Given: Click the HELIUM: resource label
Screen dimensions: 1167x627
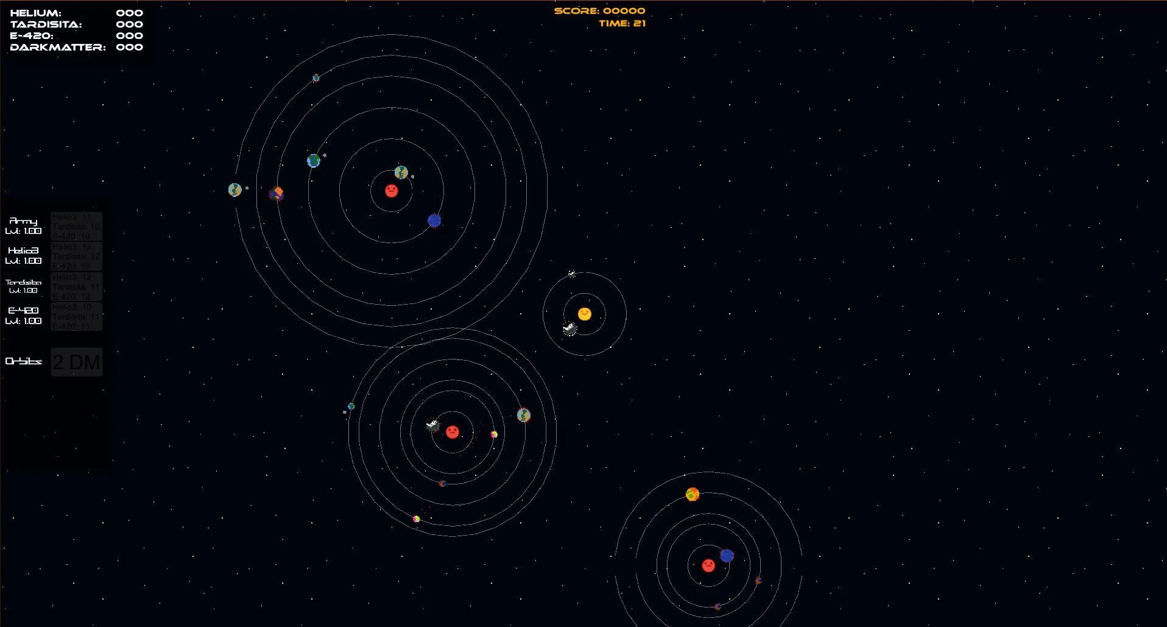Looking at the screenshot, I should click(36, 13).
